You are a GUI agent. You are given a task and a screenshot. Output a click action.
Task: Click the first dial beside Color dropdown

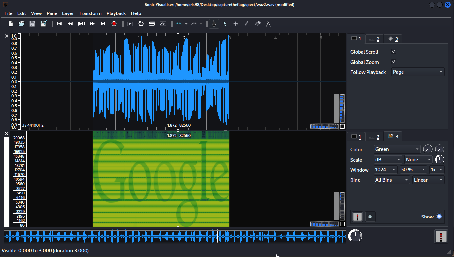pos(428,149)
